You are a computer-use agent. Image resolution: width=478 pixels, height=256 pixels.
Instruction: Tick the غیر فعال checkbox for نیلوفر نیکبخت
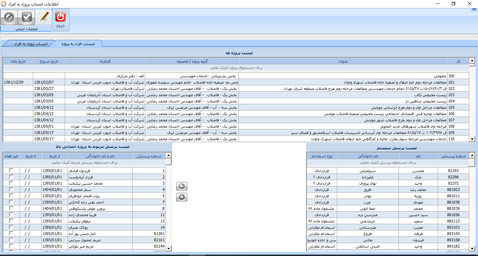point(12,221)
